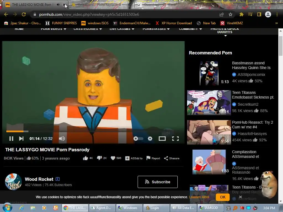Screen dimensions: 283x212
Task: Open the Windows Start button
Action: [7, 208]
